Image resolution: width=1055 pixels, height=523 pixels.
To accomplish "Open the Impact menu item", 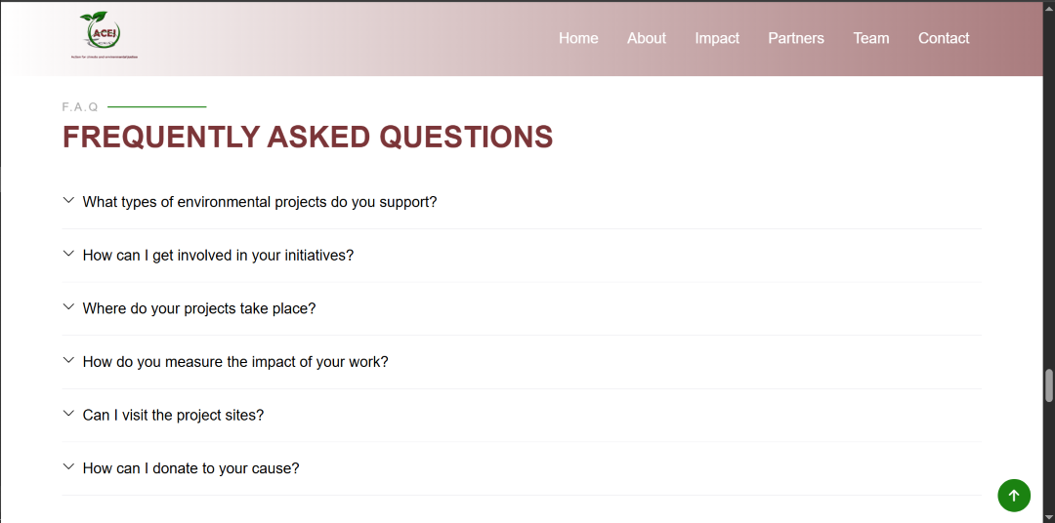I will pyautogui.click(x=717, y=38).
